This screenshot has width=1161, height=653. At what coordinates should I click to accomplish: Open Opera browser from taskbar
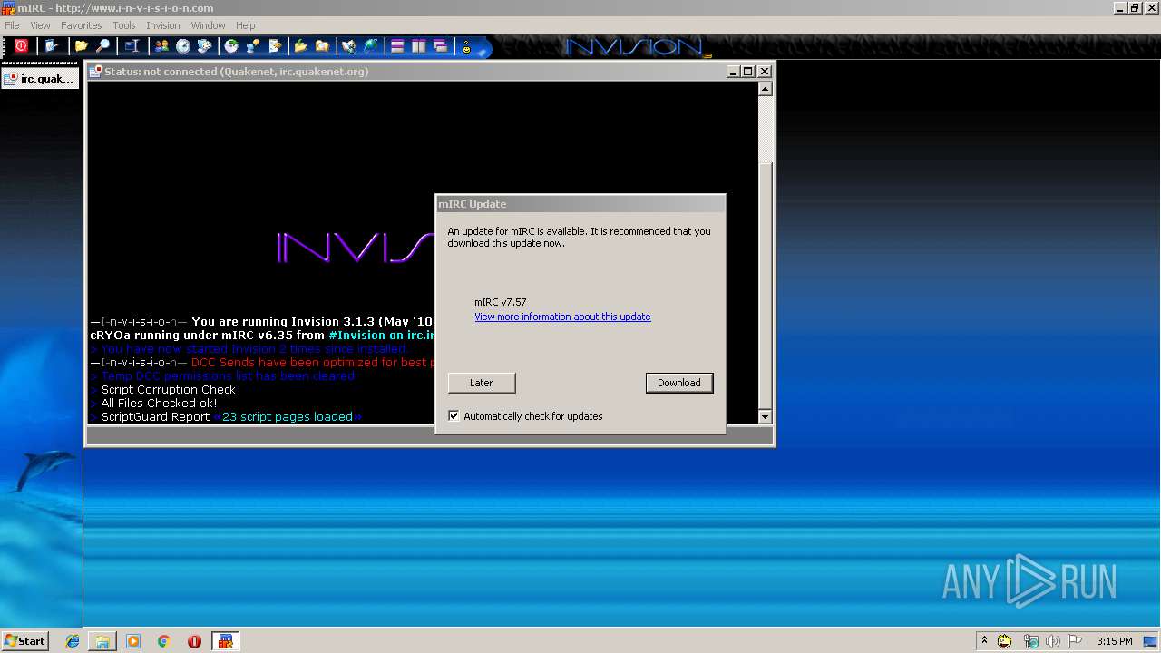(x=194, y=641)
